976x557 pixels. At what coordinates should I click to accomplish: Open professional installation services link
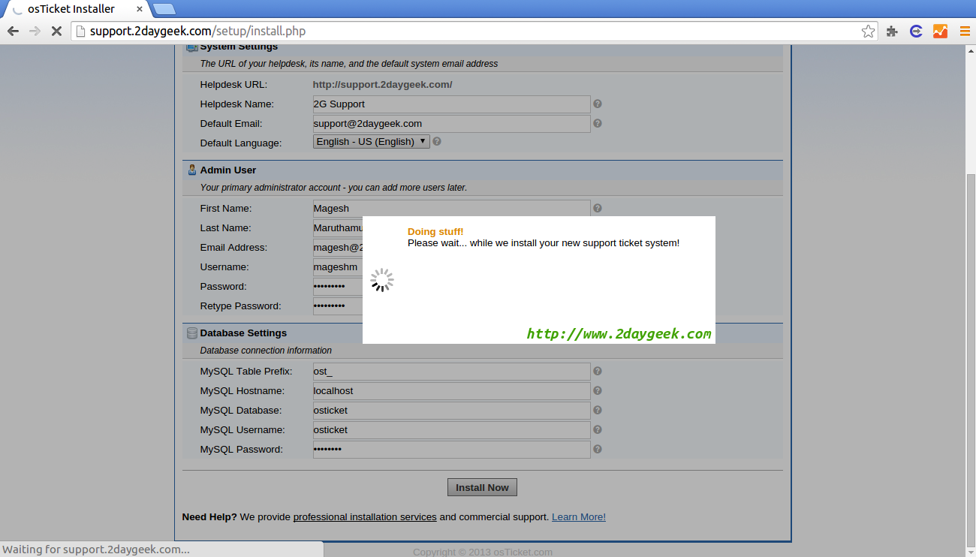coord(365,517)
